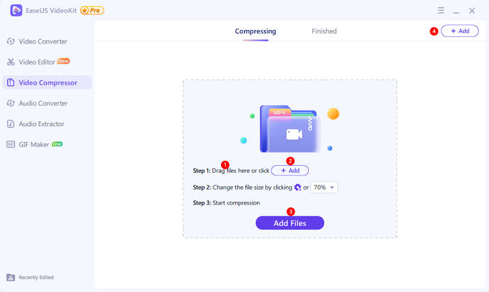This screenshot has height=292, width=489.
Task: Select Video Compressor in sidebar
Action: pos(47,83)
